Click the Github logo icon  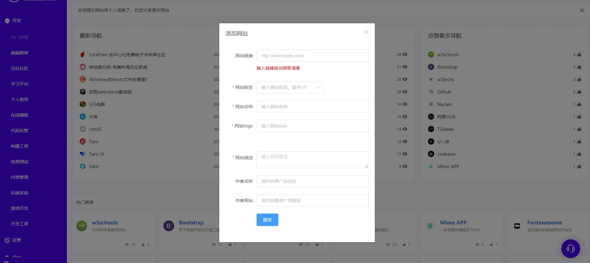[431, 92]
